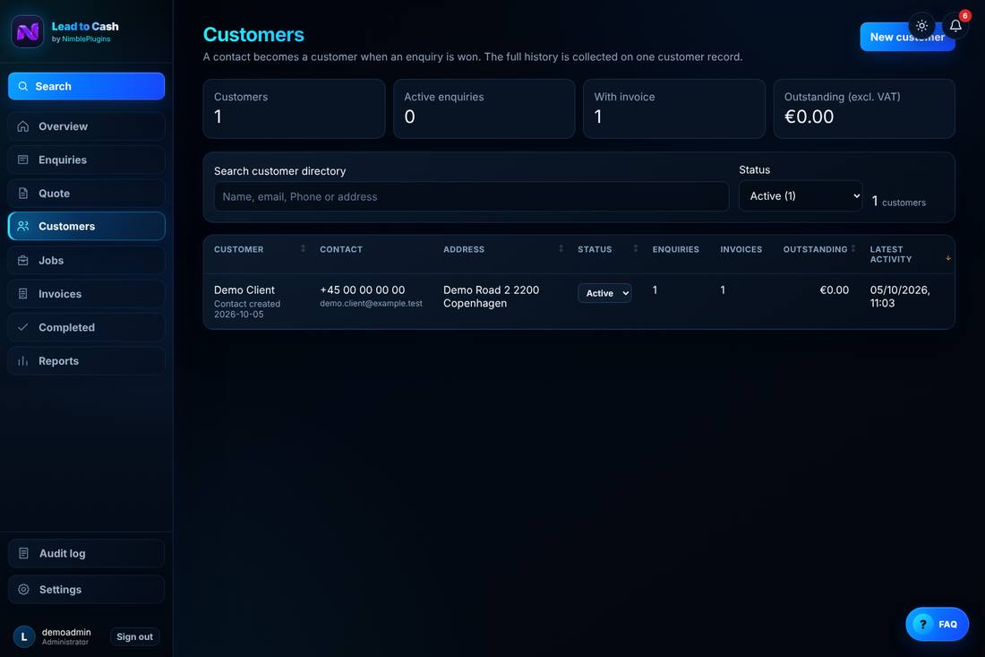Navigate to Invoices
Viewport: 985px width, 657px height.
(87, 294)
